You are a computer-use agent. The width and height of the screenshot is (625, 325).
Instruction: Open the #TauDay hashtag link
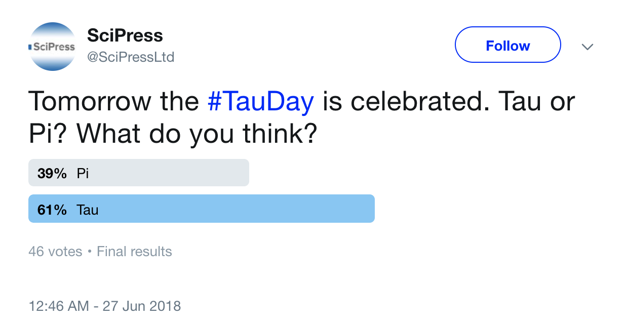(x=261, y=101)
